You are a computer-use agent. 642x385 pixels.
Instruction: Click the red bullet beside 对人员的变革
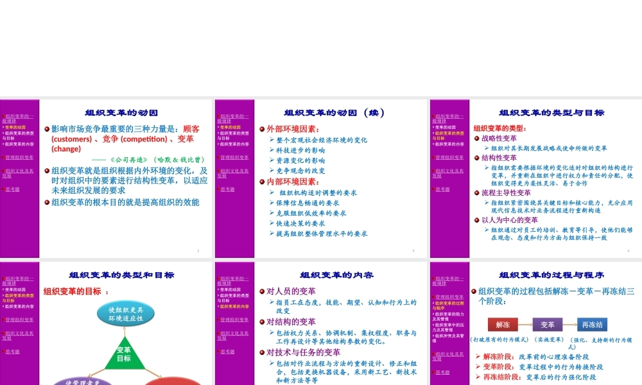[x=262, y=290]
